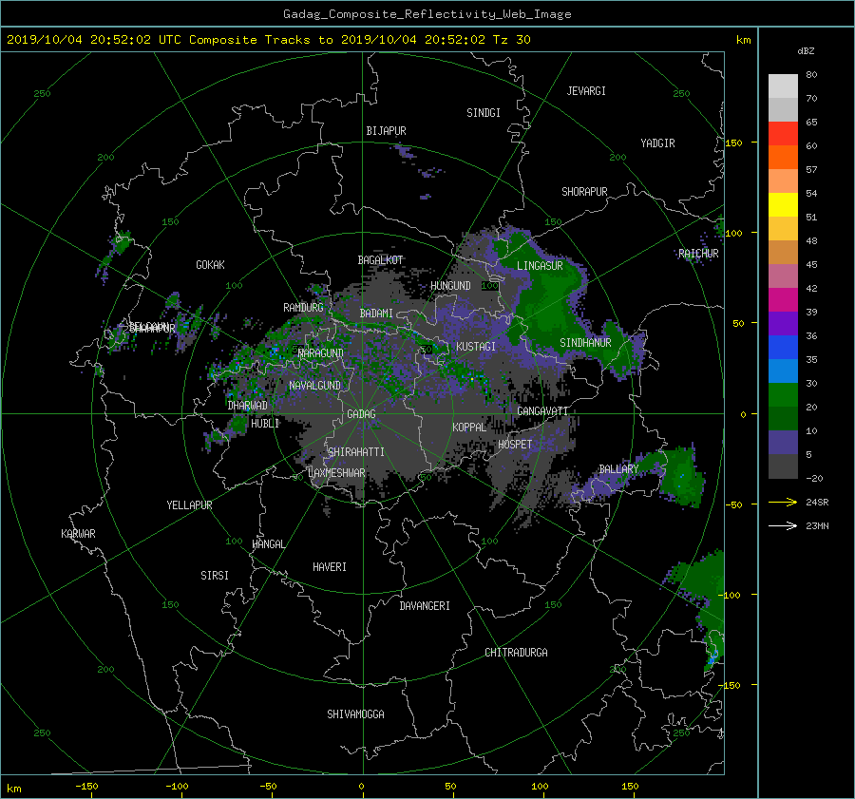Image resolution: width=855 pixels, height=799 pixels.
Task: Click the YADGIR city label
Action: click(x=657, y=143)
